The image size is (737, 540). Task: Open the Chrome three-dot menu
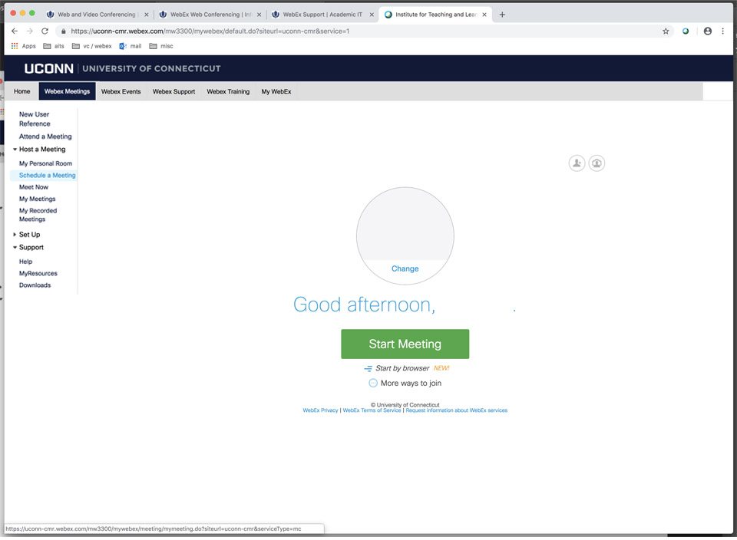click(723, 31)
